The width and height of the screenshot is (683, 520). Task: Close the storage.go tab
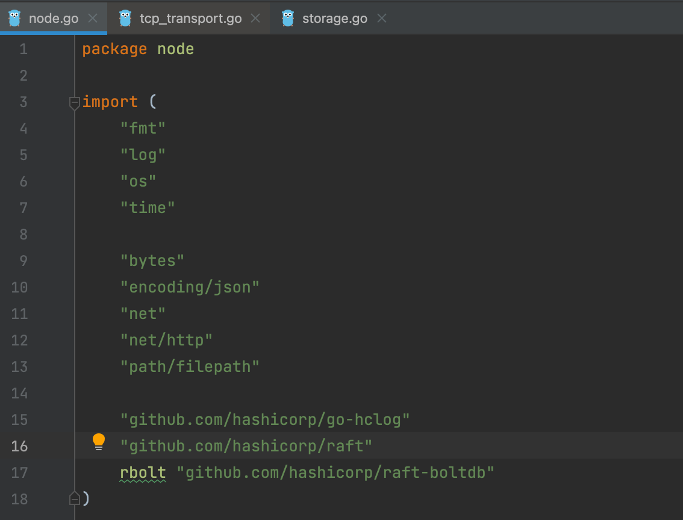(x=382, y=18)
